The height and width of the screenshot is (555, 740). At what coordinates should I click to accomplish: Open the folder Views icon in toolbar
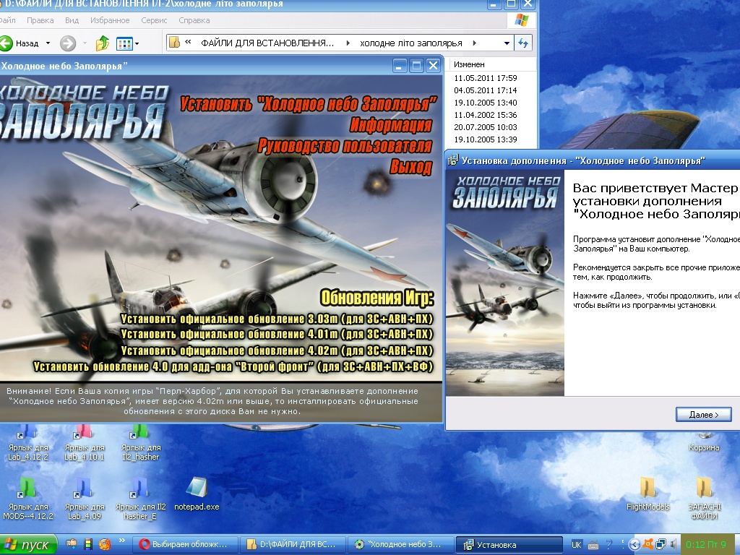coord(124,44)
